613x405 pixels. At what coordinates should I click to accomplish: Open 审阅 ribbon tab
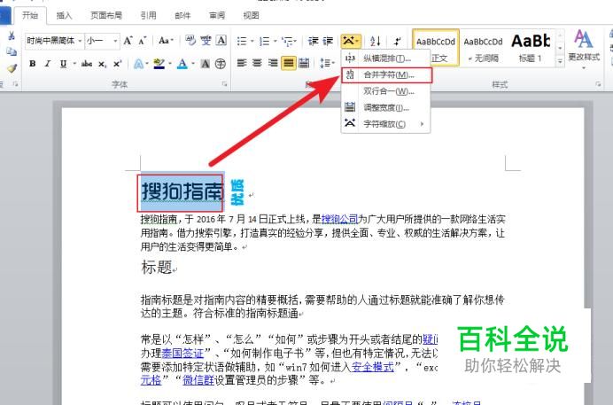pyautogui.click(x=217, y=15)
